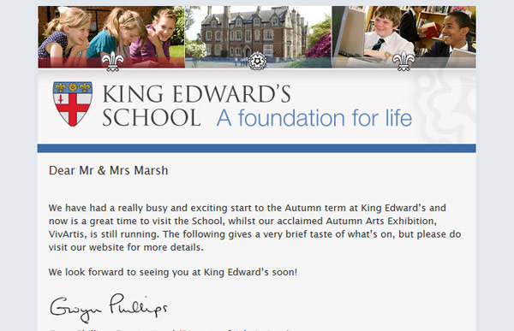514x331 pixels.
Task: Click 'Autumn Arts Exhibition' in the paragraph
Action: pyautogui.click(x=380, y=222)
